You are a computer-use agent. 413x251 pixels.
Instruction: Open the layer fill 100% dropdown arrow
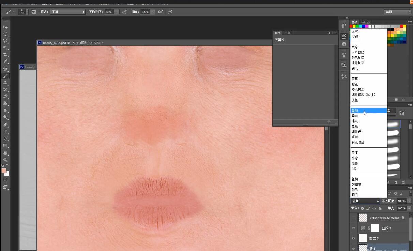tap(409, 208)
